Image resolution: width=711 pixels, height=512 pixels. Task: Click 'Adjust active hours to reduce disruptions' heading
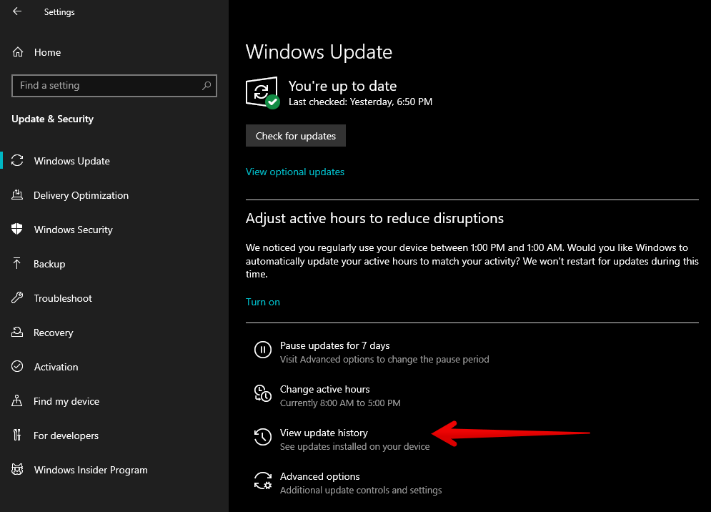pos(374,218)
